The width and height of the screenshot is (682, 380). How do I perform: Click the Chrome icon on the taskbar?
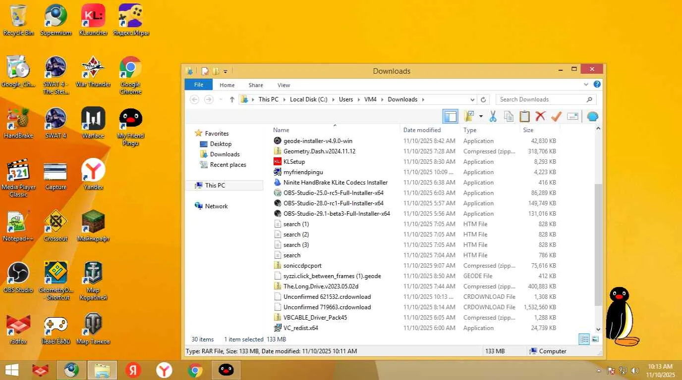click(x=195, y=370)
